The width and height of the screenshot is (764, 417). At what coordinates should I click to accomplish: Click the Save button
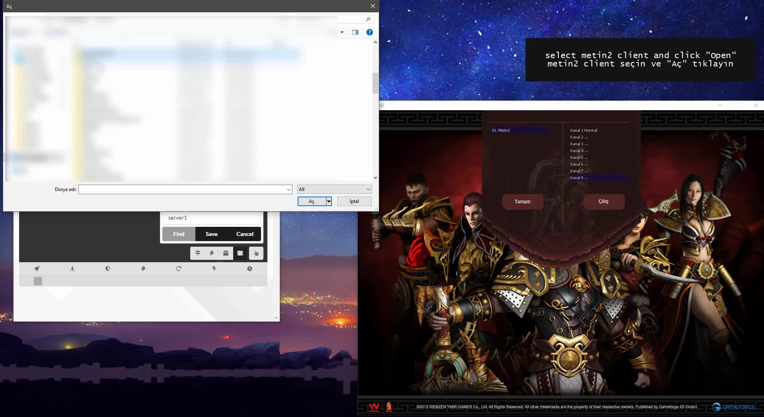[x=212, y=234]
